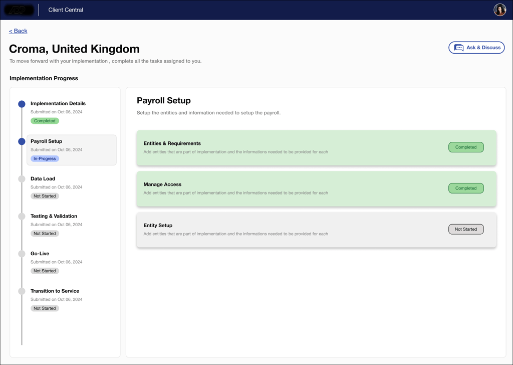
Task: Open the user profile avatar
Action: pyautogui.click(x=499, y=10)
